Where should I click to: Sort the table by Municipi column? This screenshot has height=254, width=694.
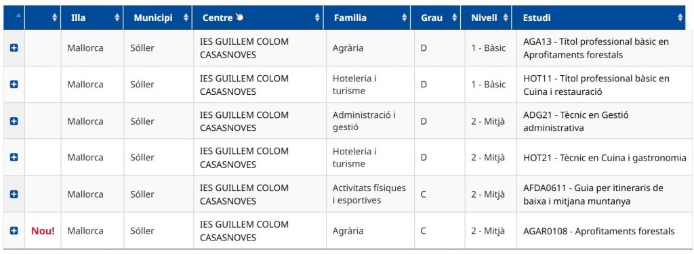(x=157, y=18)
